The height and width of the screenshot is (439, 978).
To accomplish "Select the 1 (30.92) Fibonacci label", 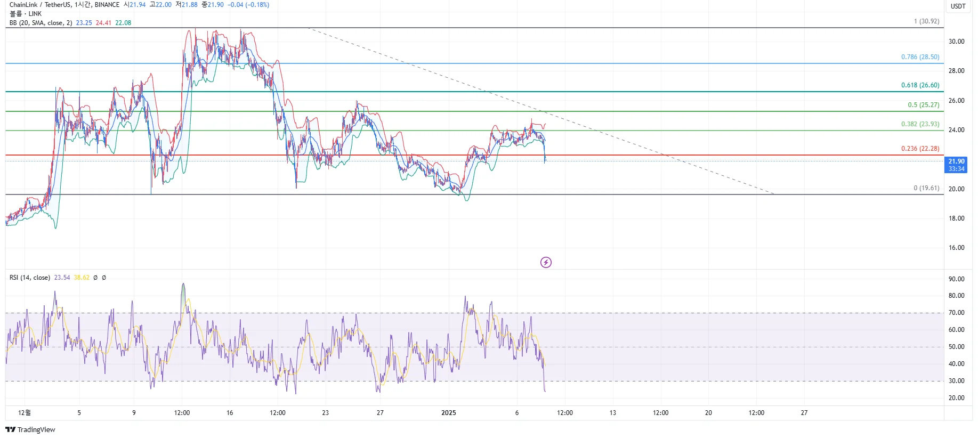I will click(927, 21).
